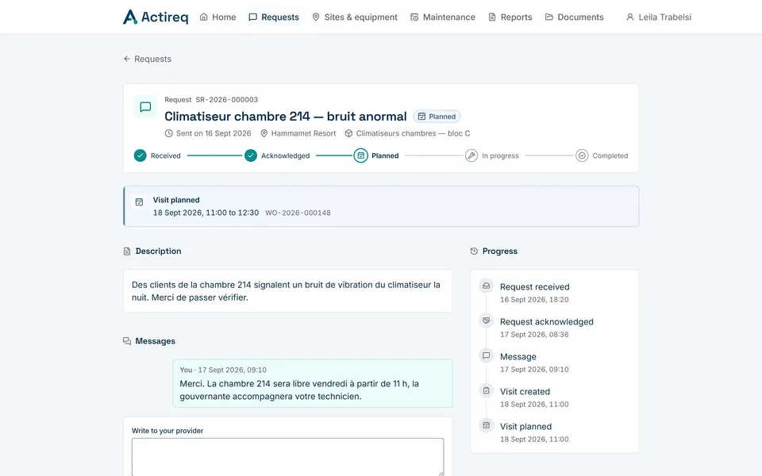Open Leila Trabelsi user profile
Image resolution: width=762 pixels, height=476 pixels.
[x=659, y=17]
